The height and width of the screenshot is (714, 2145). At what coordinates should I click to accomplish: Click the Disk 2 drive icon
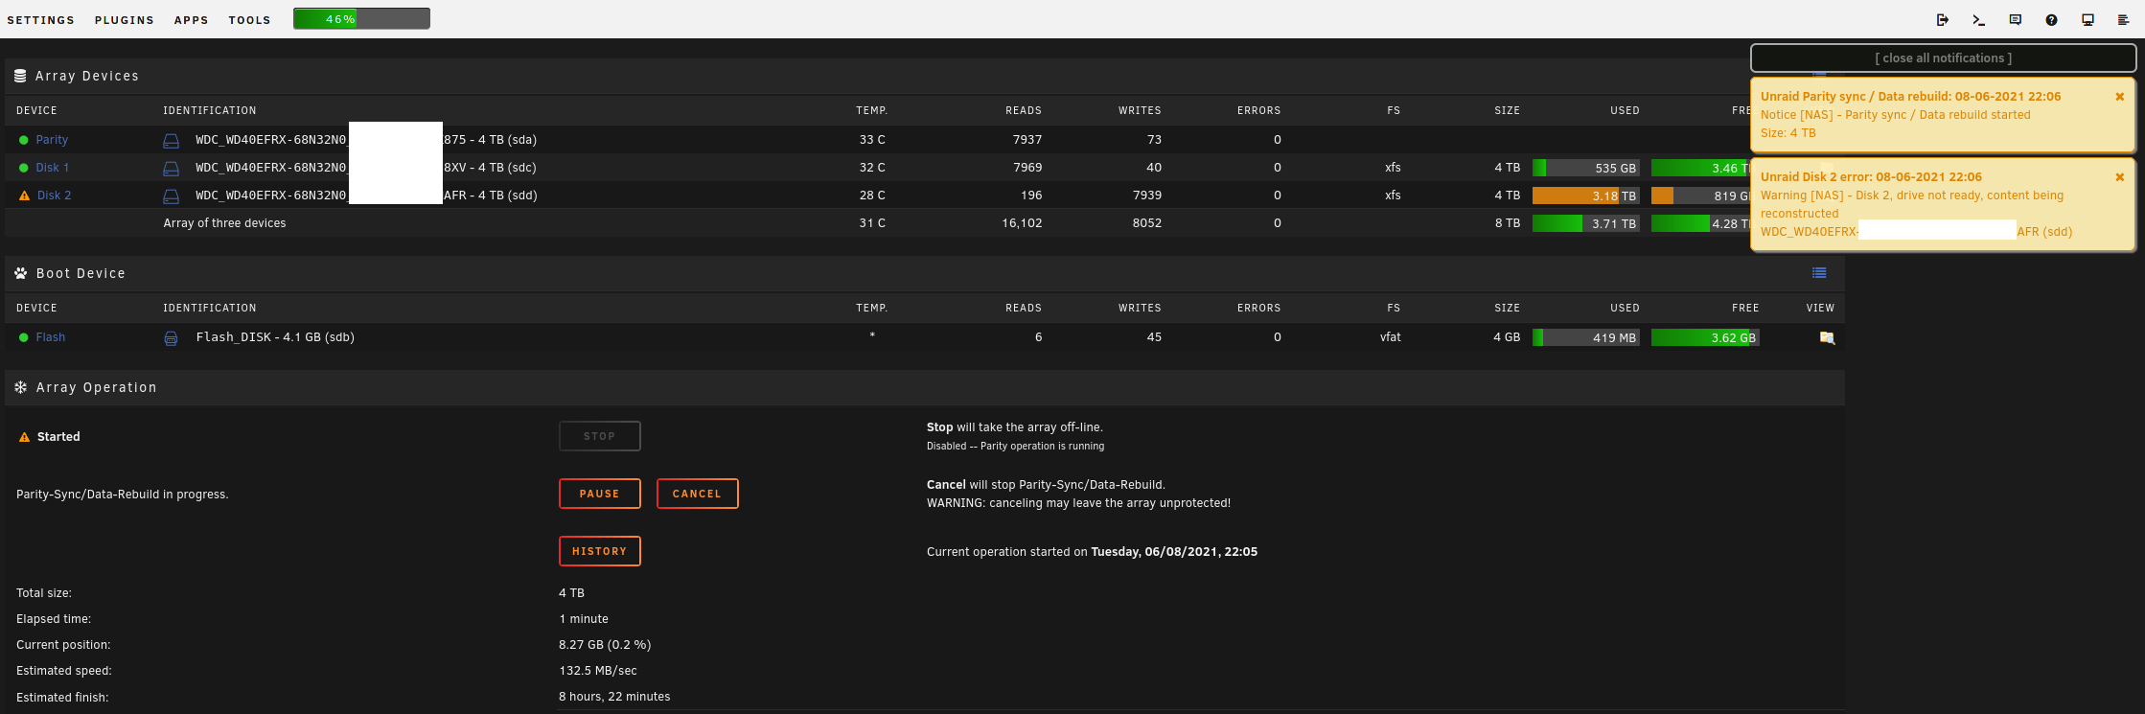click(171, 196)
